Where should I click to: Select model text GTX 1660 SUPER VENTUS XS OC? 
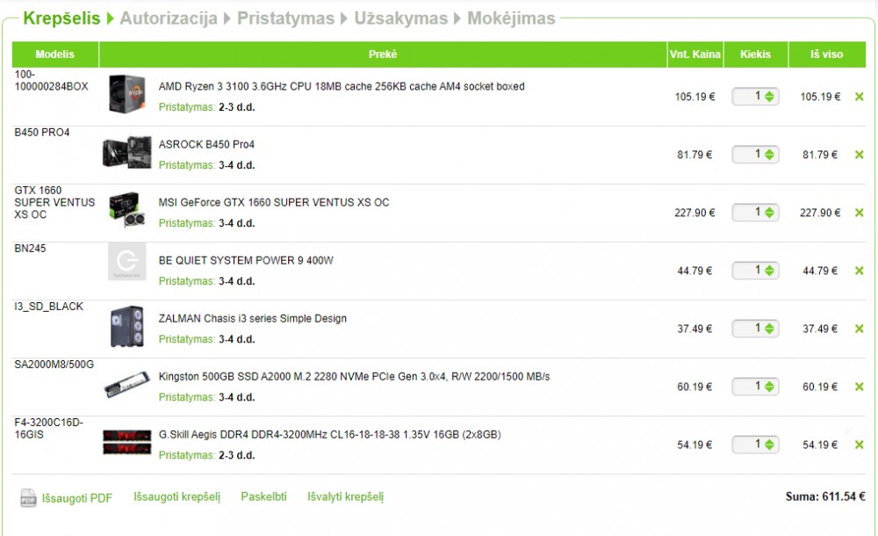[54, 202]
